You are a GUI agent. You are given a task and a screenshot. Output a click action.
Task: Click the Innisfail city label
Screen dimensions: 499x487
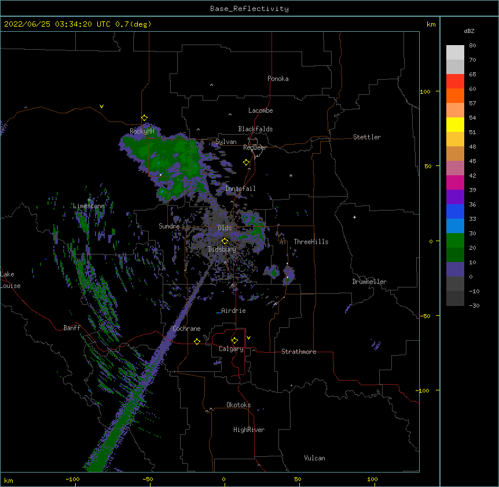pos(240,189)
